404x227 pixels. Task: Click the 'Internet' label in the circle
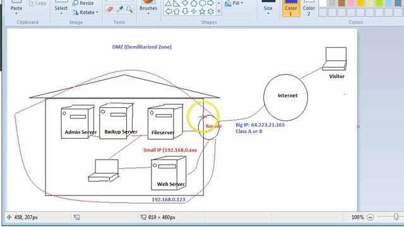point(288,95)
